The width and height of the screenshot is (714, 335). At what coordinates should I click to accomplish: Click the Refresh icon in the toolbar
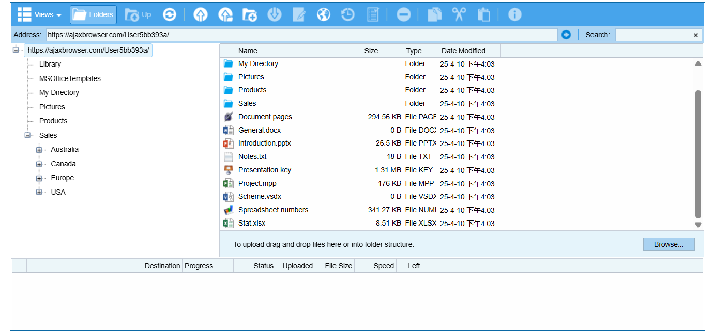click(x=170, y=15)
